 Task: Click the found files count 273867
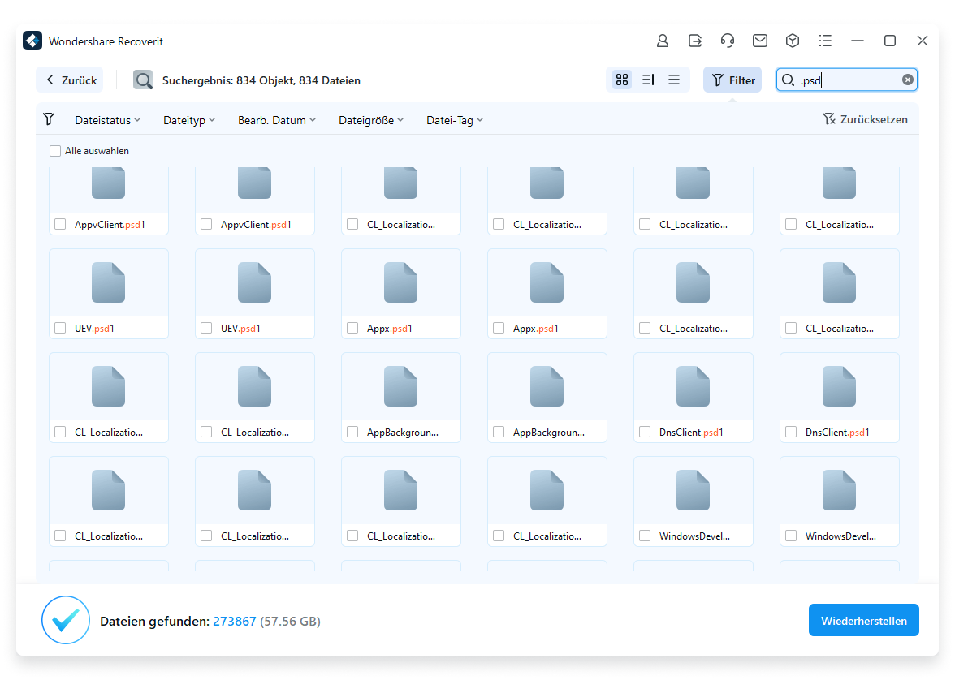[x=235, y=621]
